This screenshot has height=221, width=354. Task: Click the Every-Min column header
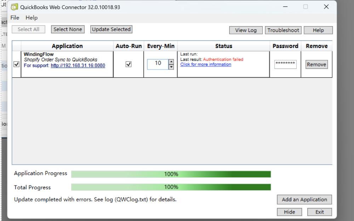pos(161,46)
